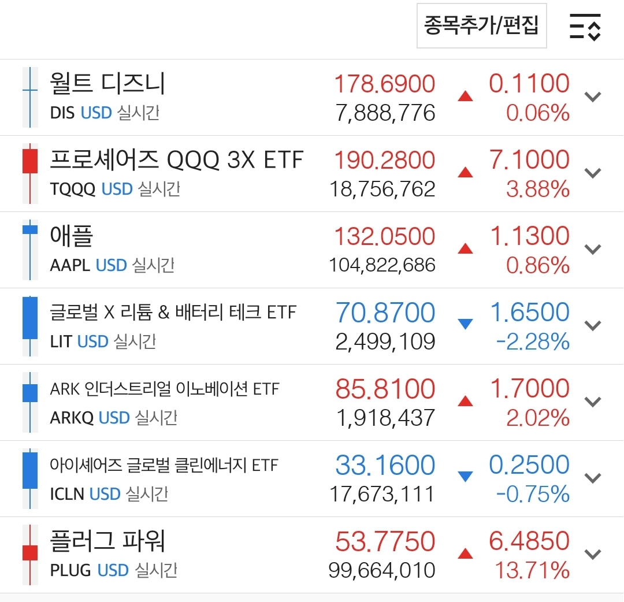Expand the ICLN row chevron
624x602 pixels.
point(593,478)
